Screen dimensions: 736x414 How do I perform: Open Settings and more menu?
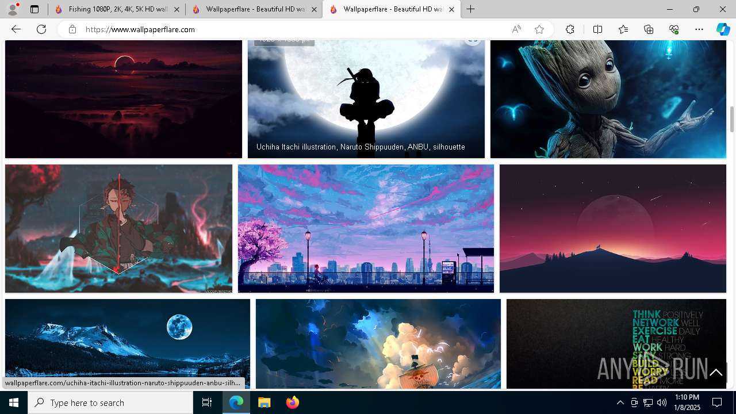699,29
